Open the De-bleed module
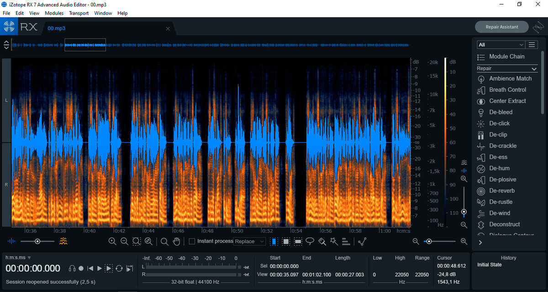The height and width of the screenshot is (292, 548). 495,112
